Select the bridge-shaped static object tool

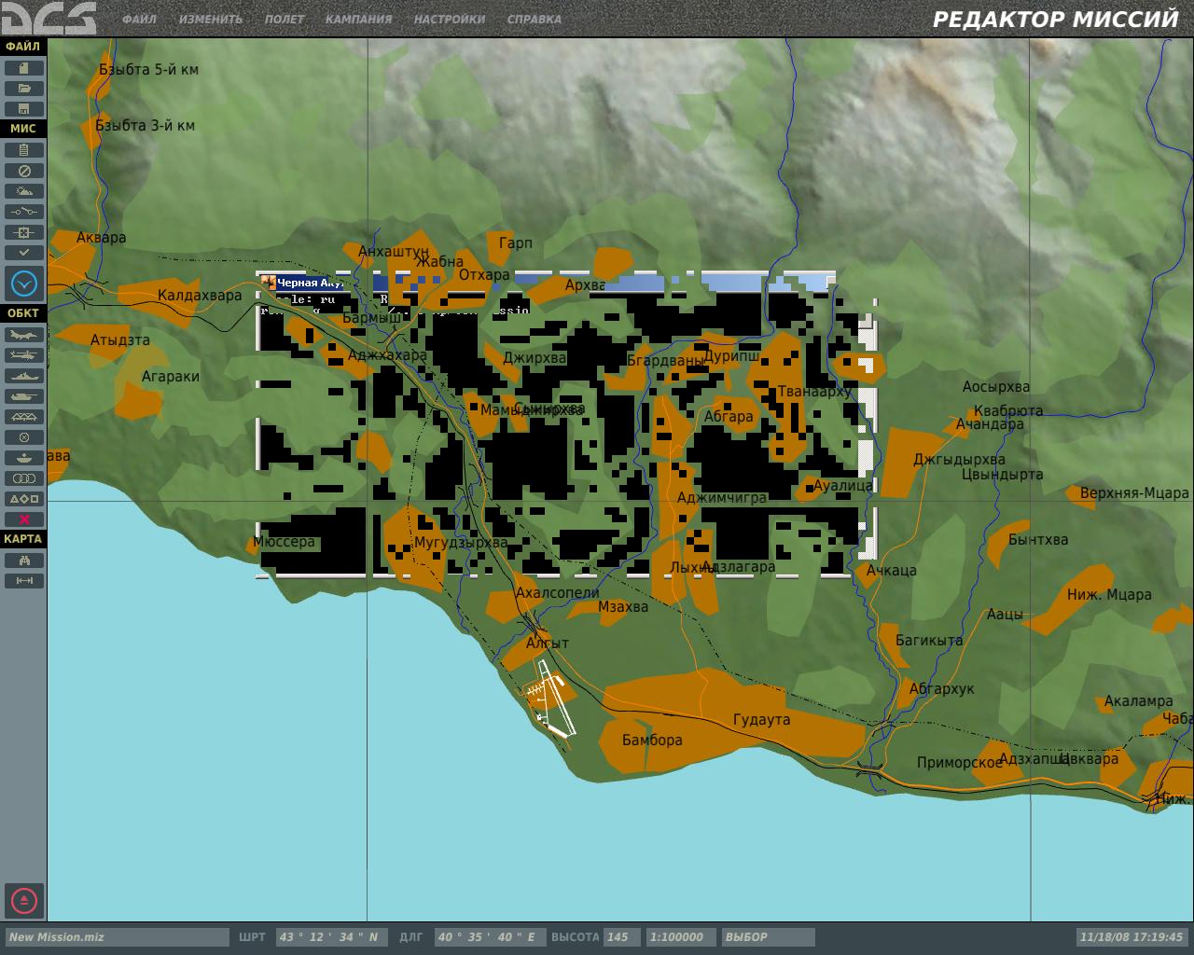coord(24,417)
